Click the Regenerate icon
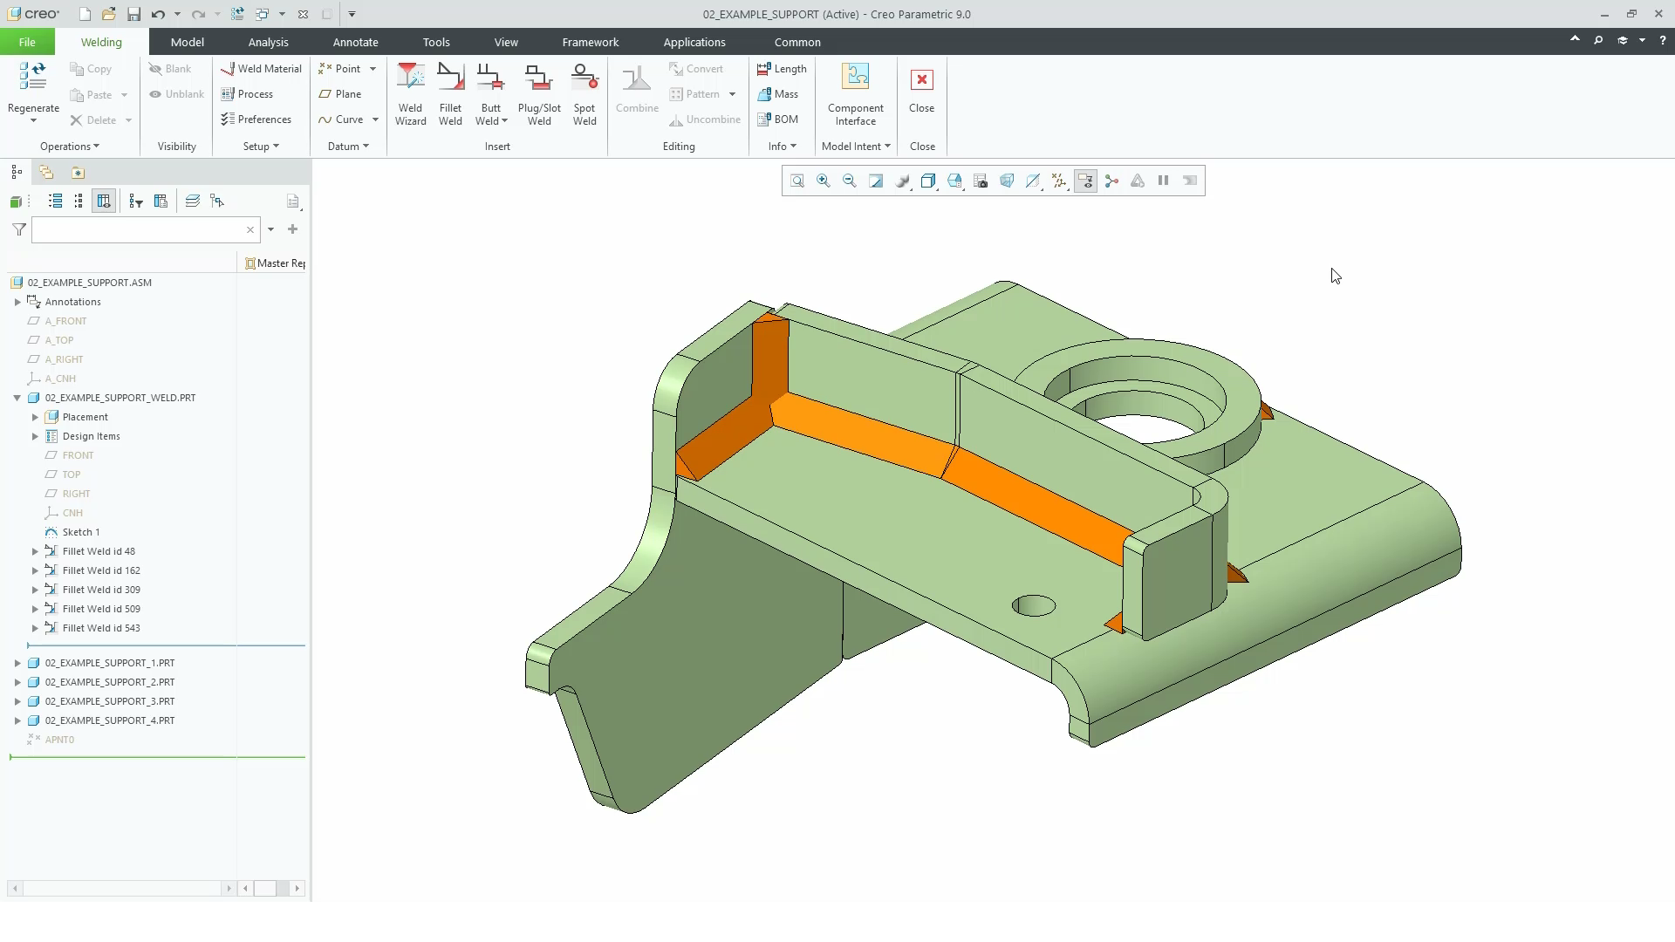The image size is (1675, 942). click(x=33, y=77)
